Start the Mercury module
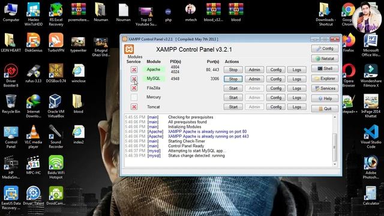This screenshot has width=384, height=216. tap(233, 97)
